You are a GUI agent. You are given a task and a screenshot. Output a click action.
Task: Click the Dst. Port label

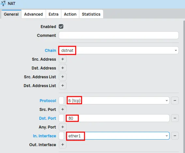point(48,118)
